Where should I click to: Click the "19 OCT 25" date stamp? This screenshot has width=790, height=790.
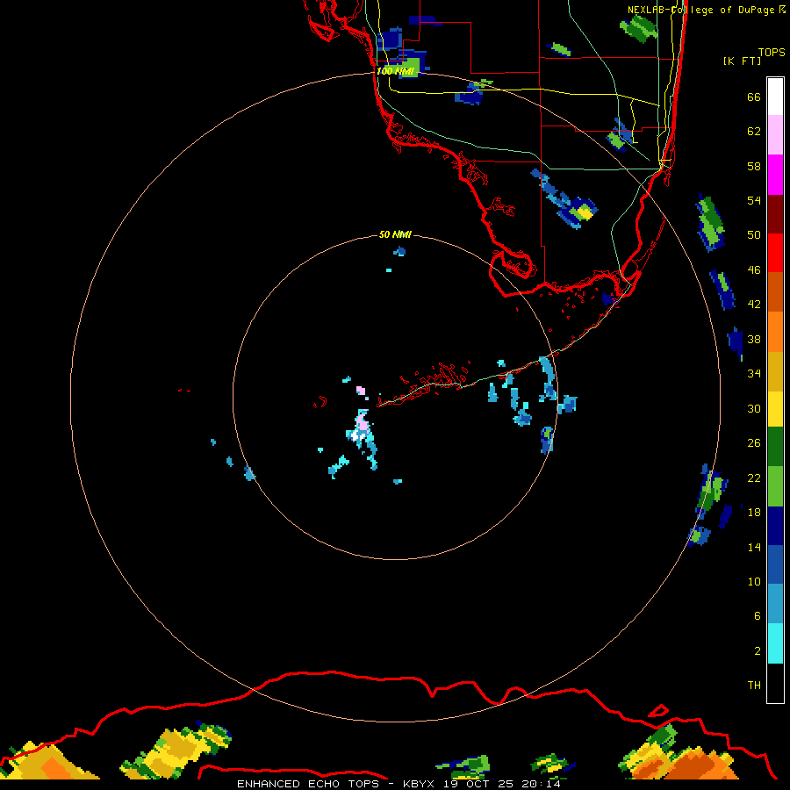pyautogui.click(x=478, y=784)
